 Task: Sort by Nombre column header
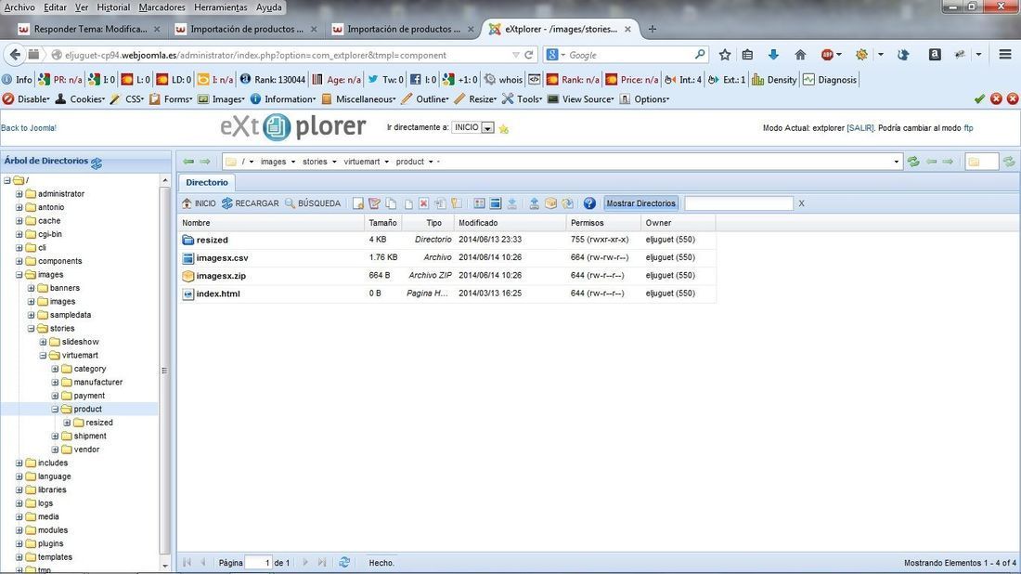click(272, 223)
